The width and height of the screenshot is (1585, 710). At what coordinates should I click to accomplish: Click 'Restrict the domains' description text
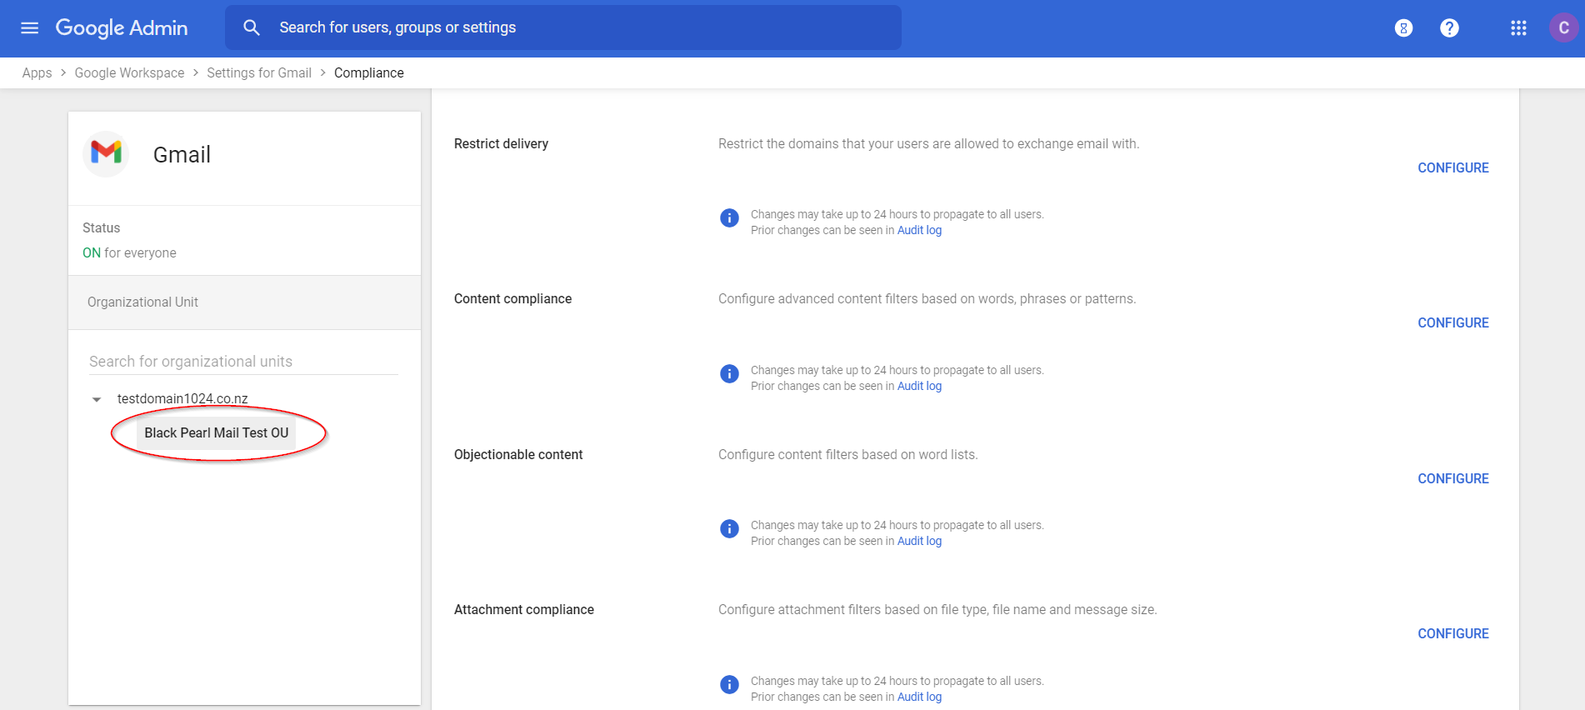(x=928, y=143)
